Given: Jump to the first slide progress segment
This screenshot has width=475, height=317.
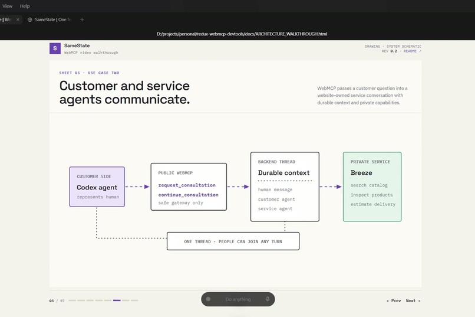Looking at the screenshot, I should click(x=72, y=300).
